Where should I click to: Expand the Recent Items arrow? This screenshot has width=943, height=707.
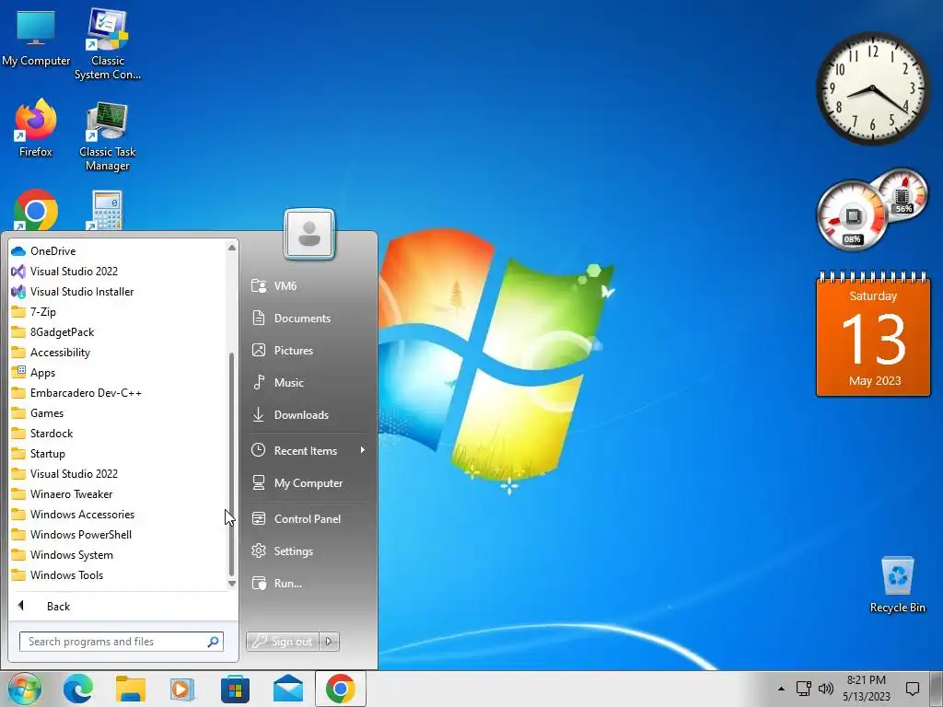click(x=363, y=450)
